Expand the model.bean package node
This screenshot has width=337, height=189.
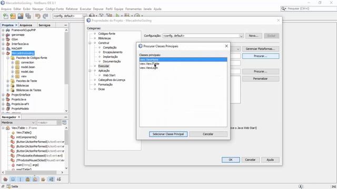coord(13,67)
